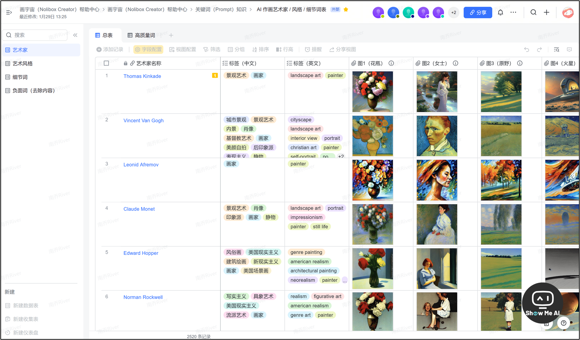Click the sidebar 搜索 search field
The width and height of the screenshot is (580, 340).
click(x=35, y=35)
